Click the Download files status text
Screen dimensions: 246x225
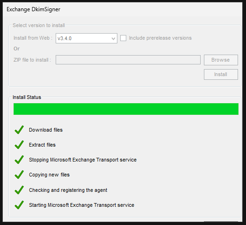point(46,130)
